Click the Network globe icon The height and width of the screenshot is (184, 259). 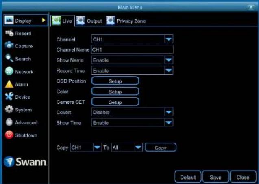(x=9, y=71)
